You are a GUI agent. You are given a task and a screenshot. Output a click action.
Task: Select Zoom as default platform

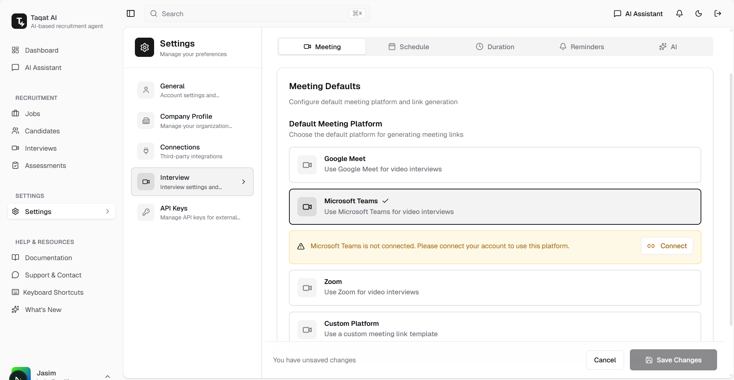(x=495, y=287)
